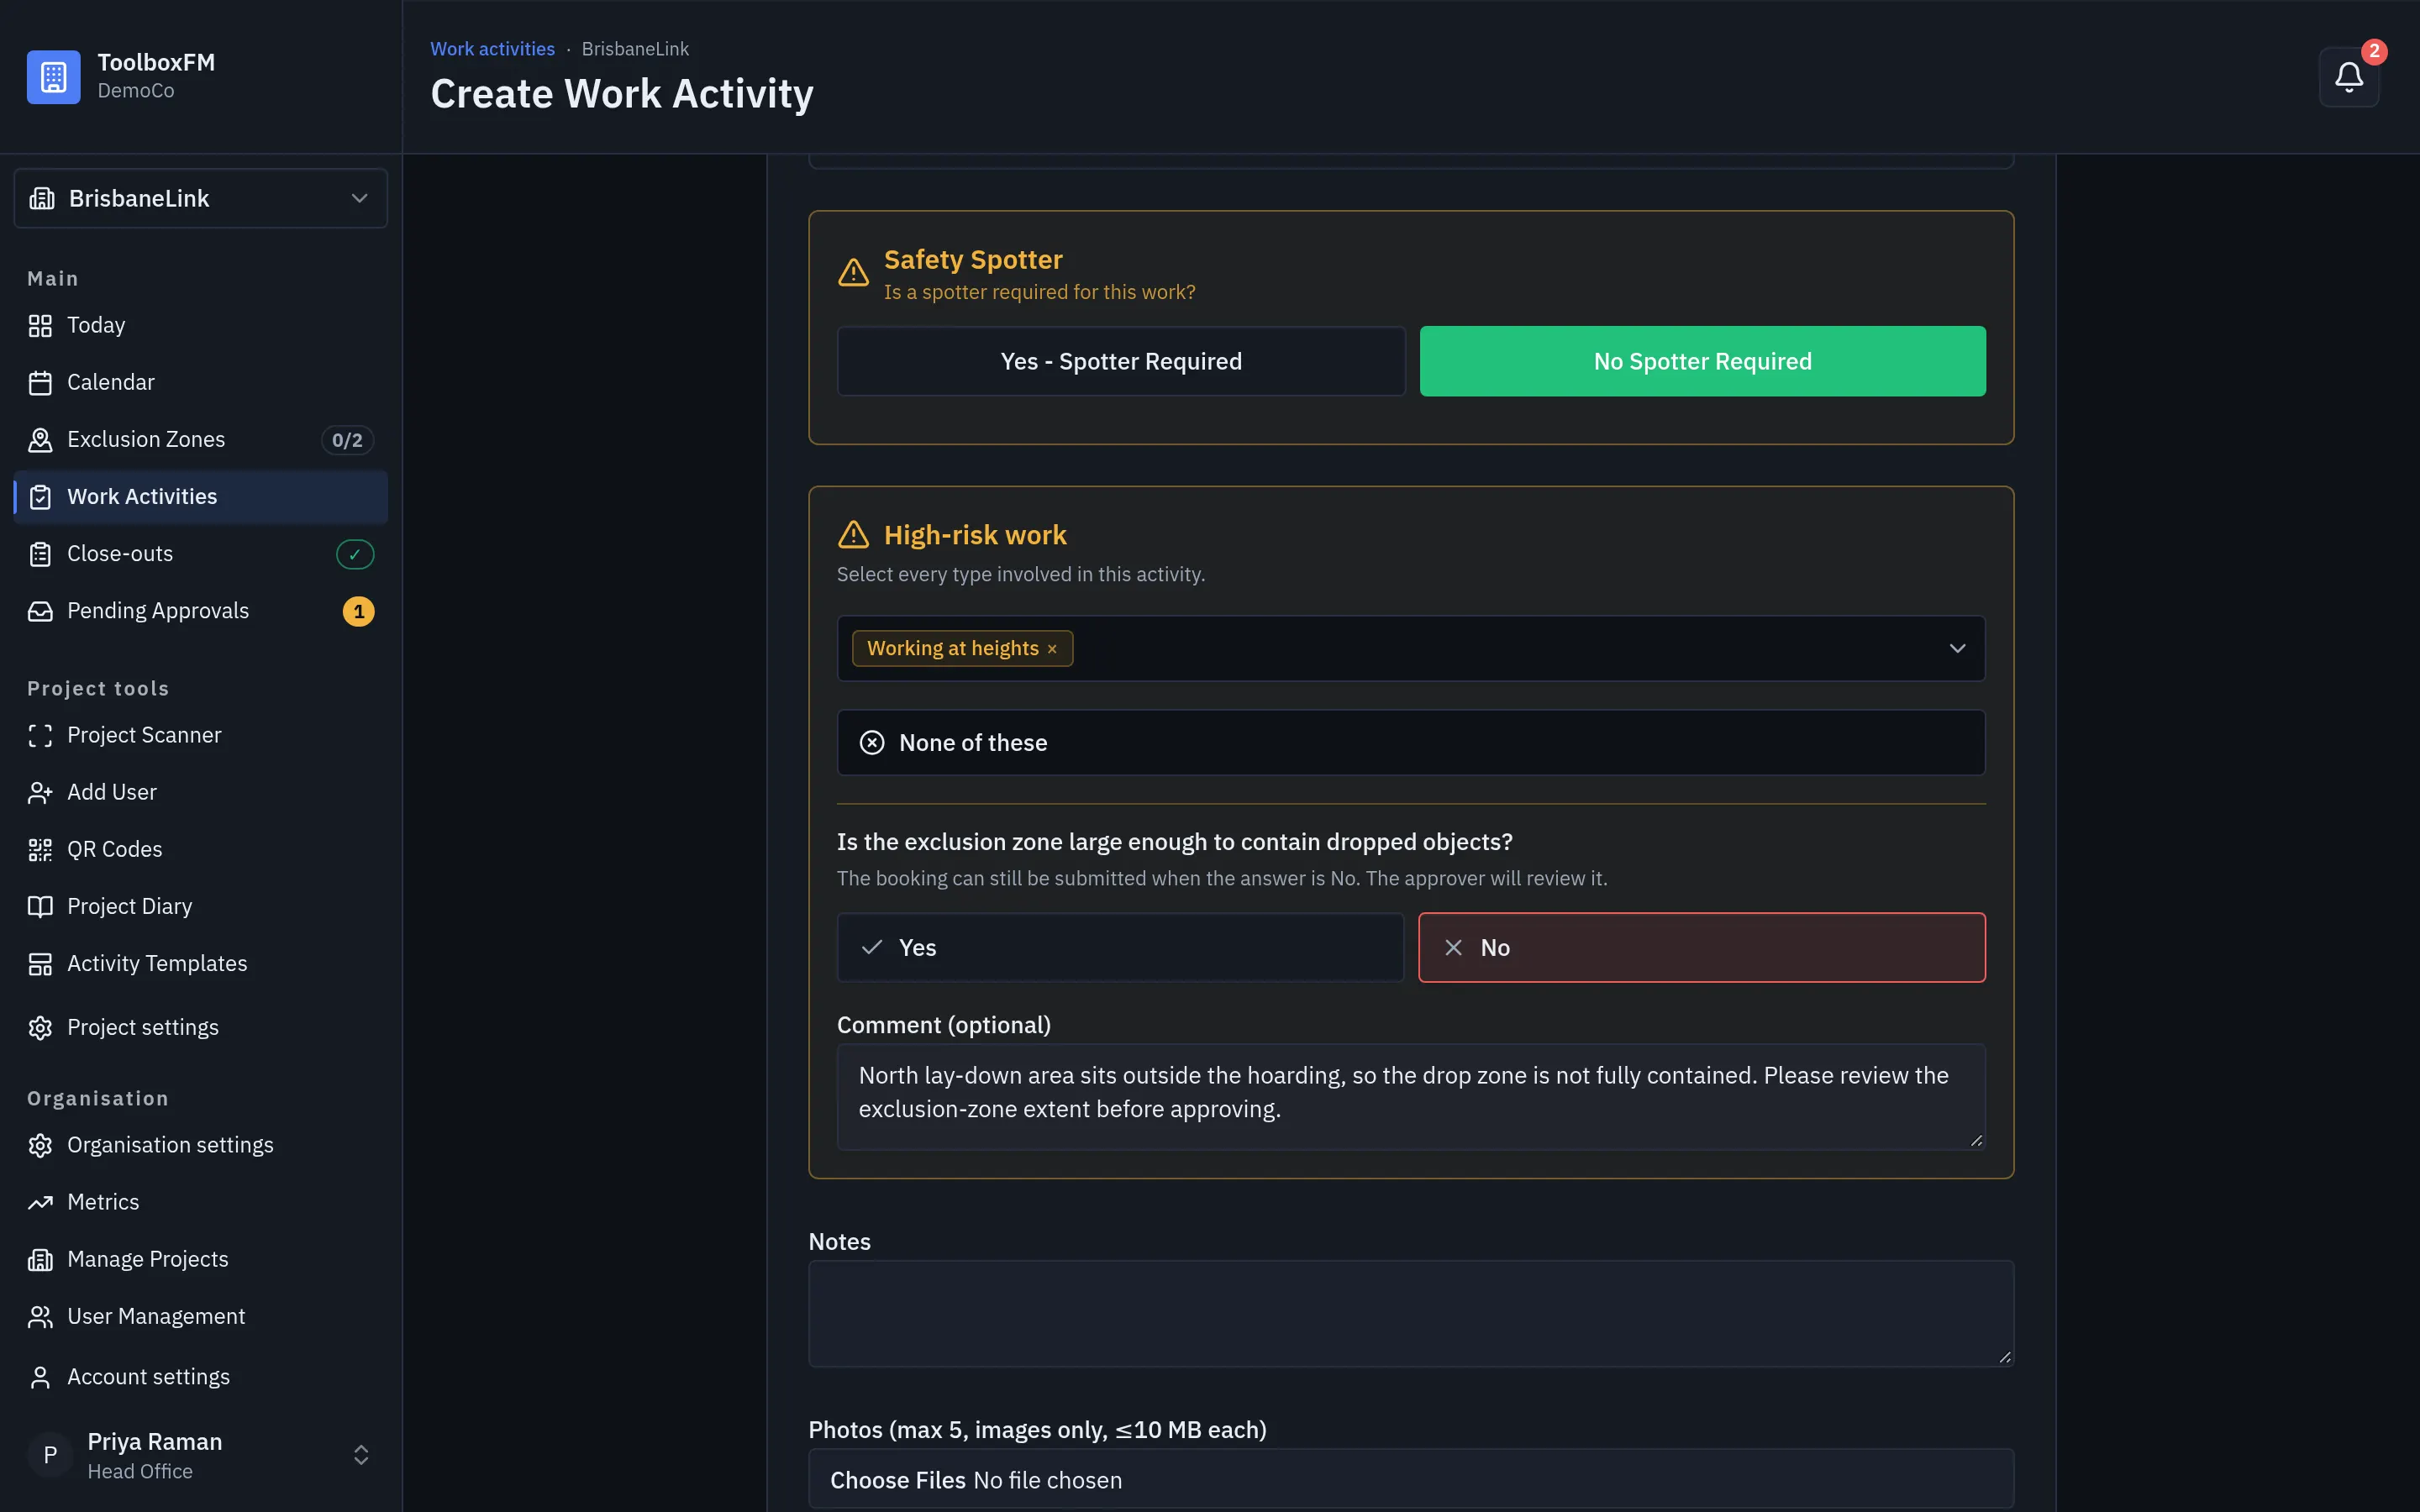The height and width of the screenshot is (1512, 2420).
Task: Click the Calendar icon in sidebar
Action: click(40, 383)
